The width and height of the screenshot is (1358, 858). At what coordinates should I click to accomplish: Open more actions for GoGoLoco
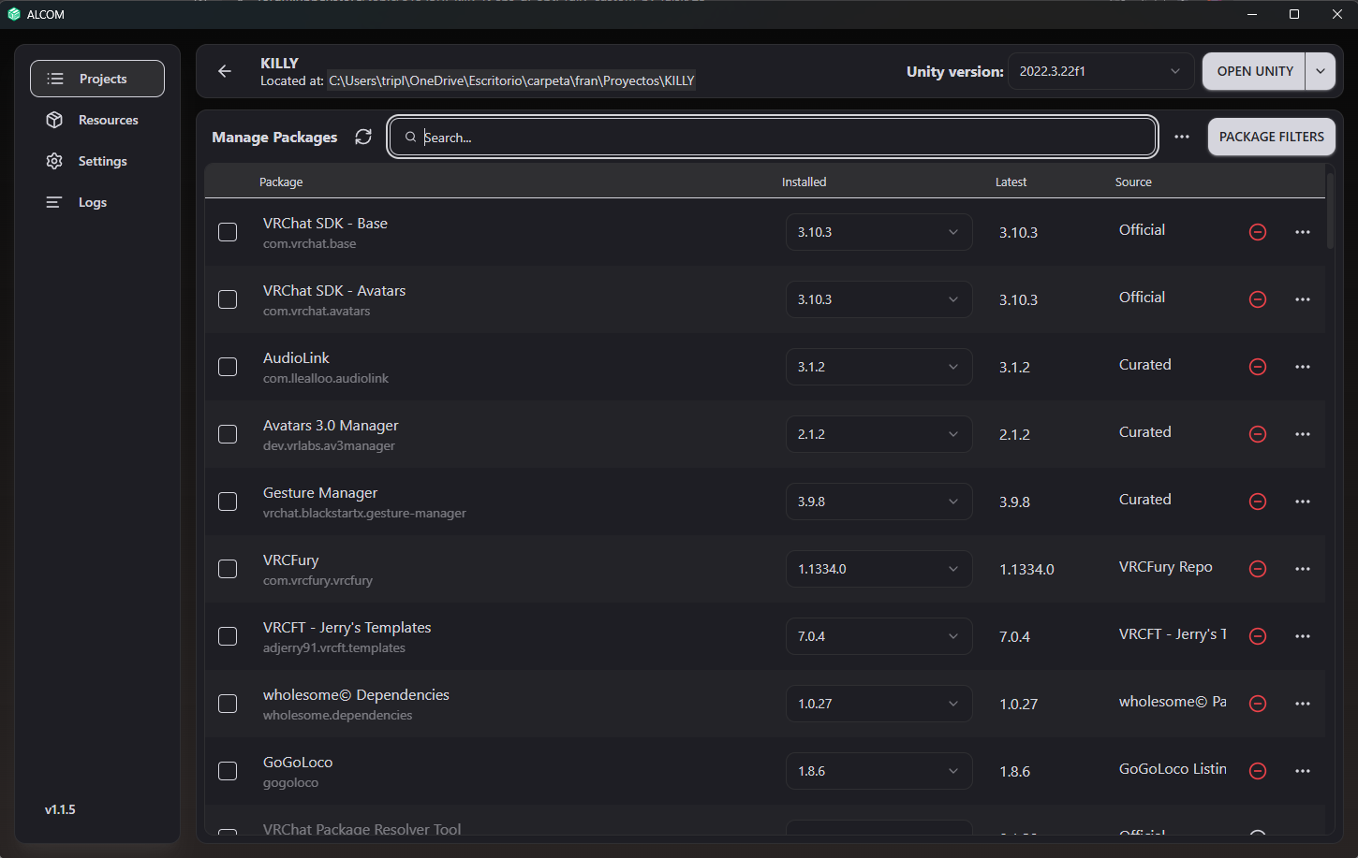[x=1303, y=771]
